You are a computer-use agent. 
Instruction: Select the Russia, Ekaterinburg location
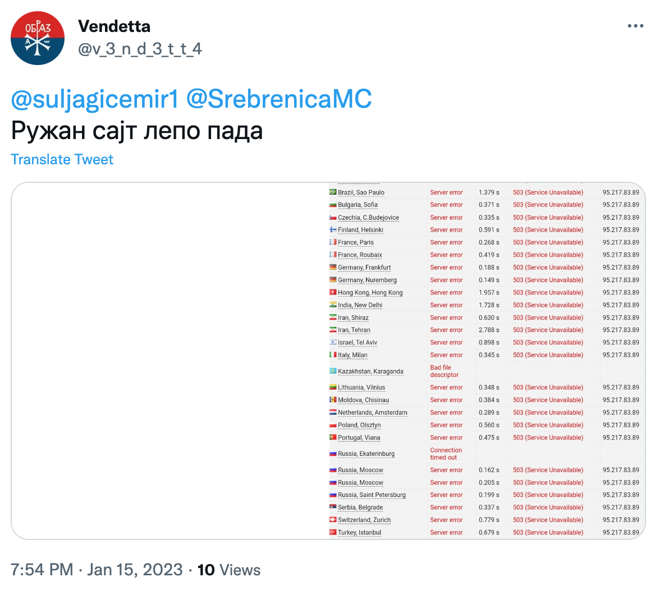click(366, 454)
